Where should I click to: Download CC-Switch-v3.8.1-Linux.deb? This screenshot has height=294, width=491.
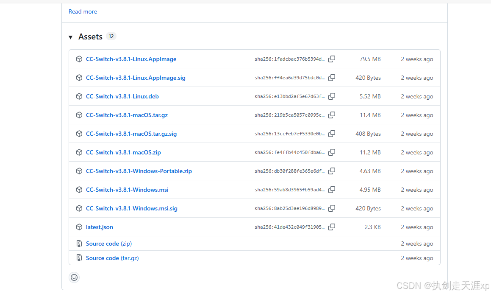pos(122,96)
